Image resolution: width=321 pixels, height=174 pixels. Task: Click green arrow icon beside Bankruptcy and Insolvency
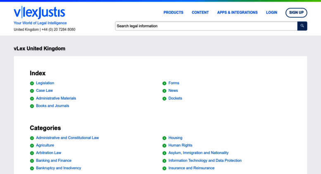(x=32, y=169)
